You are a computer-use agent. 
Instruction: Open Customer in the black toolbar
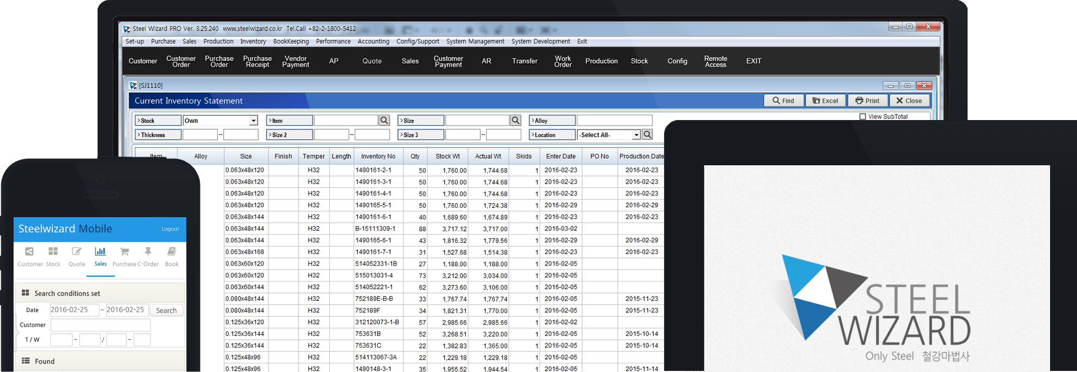point(143,61)
